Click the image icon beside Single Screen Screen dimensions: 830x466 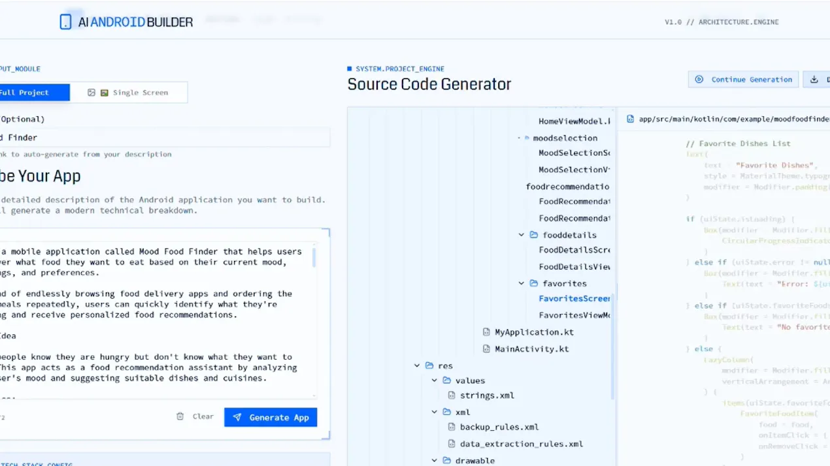[x=91, y=93]
